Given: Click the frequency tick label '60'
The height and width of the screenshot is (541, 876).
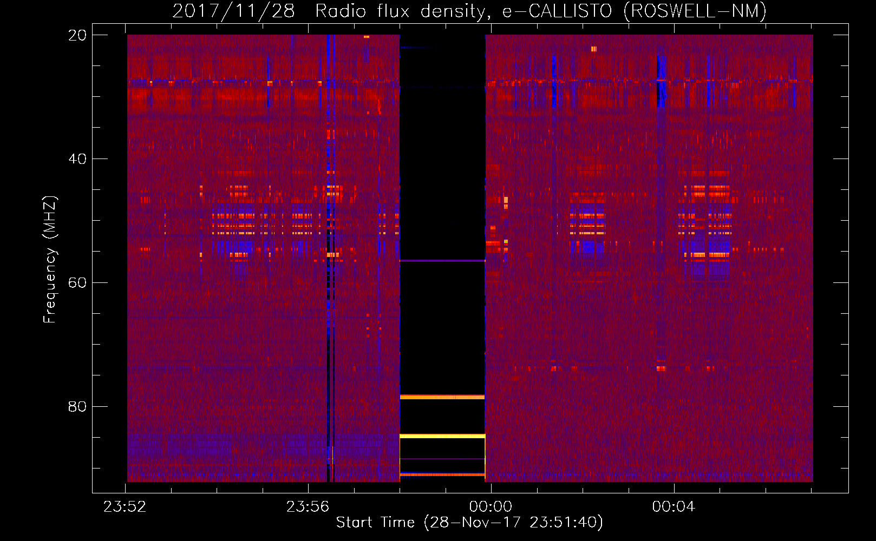Looking at the screenshot, I should pyautogui.click(x=77, y=283).
